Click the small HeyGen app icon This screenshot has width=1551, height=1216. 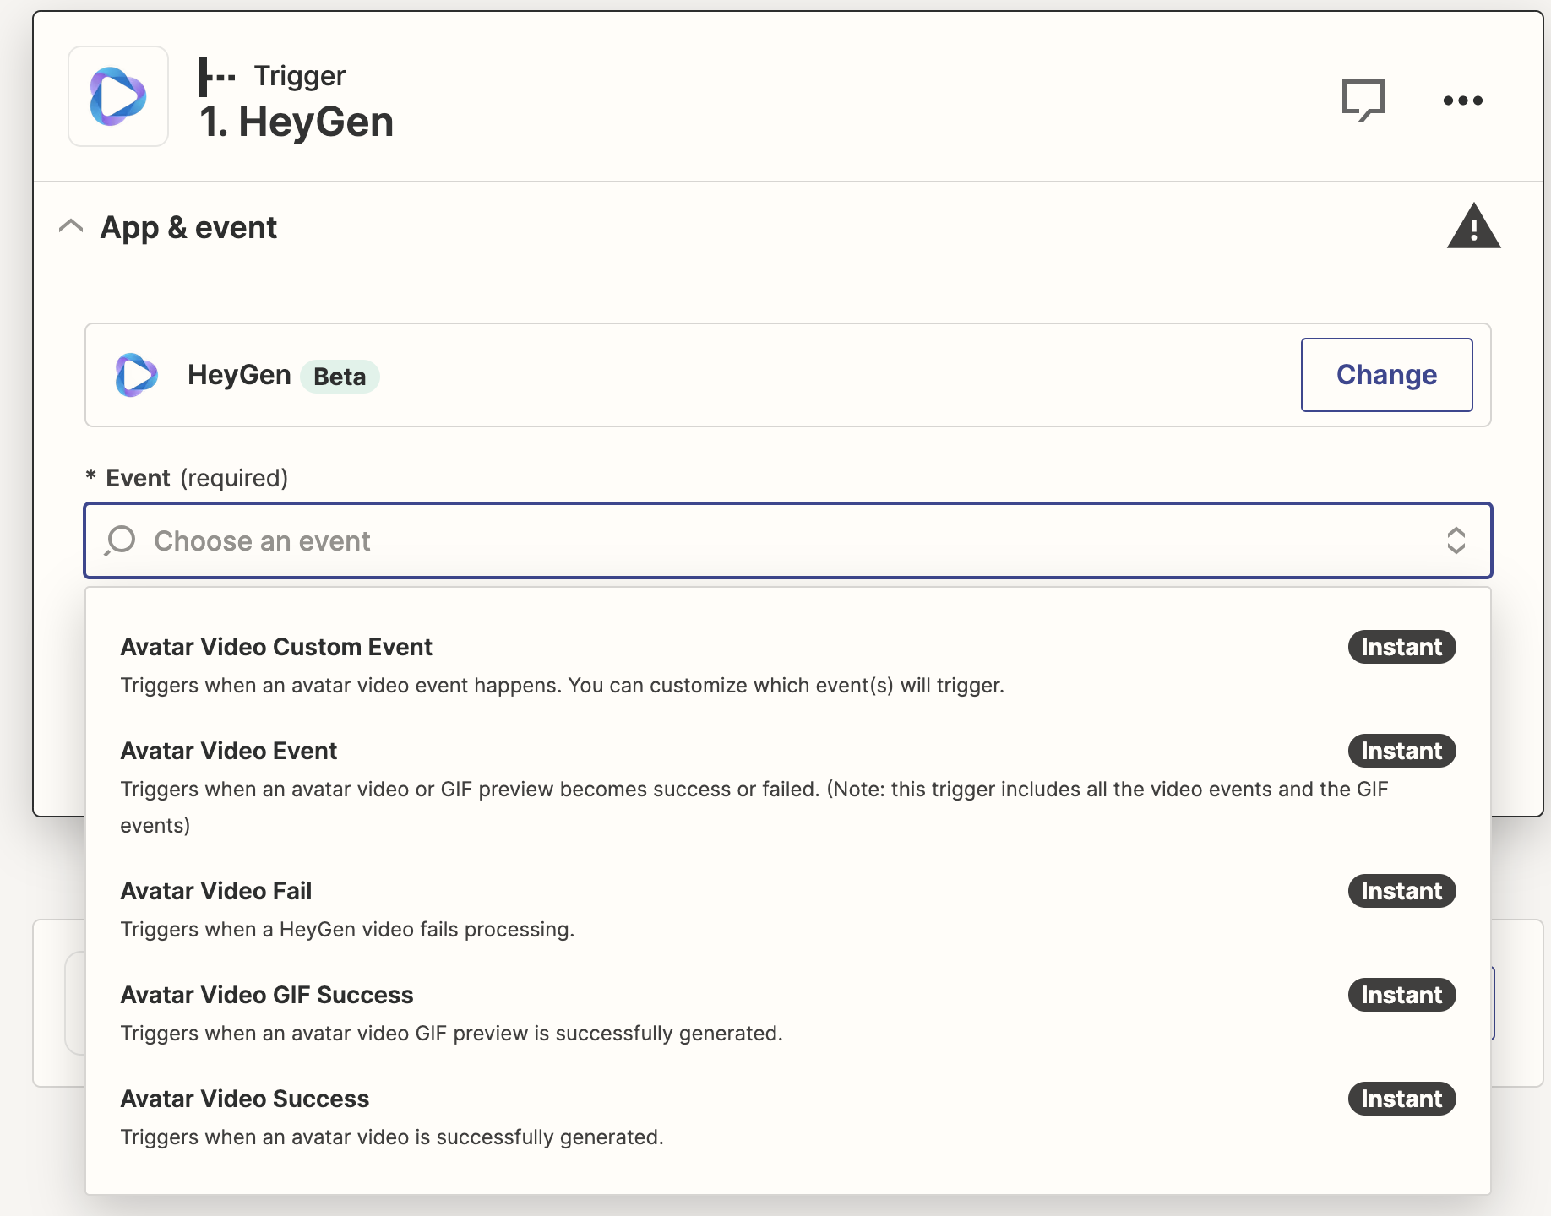pyautogui.click(x=136, y=375)
